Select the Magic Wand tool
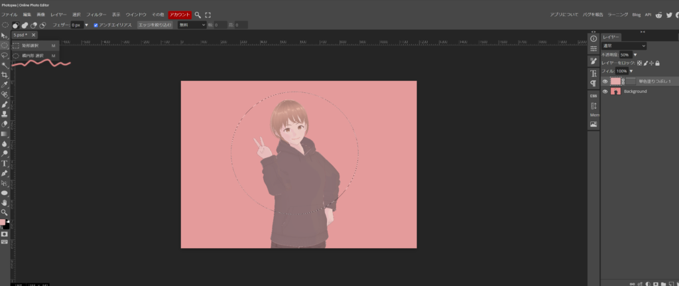Image resolution: width=679 pixels, height=286 pixels. pyautogui.click(x=5, y=65)
